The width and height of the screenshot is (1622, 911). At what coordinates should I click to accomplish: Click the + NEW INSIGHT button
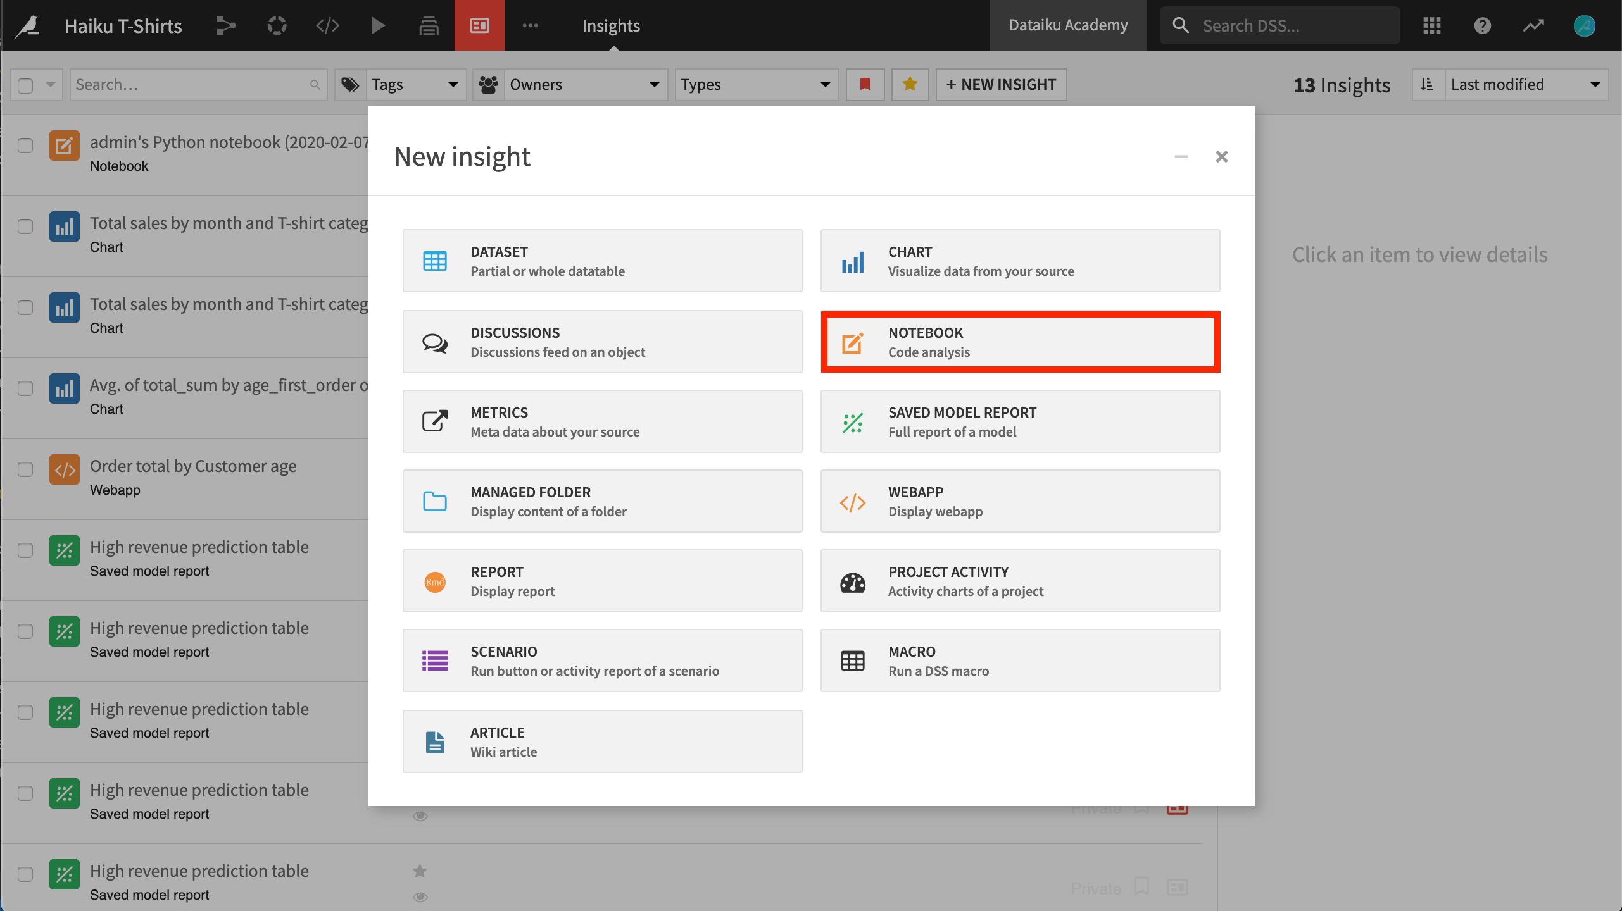tap(1001, 85)
